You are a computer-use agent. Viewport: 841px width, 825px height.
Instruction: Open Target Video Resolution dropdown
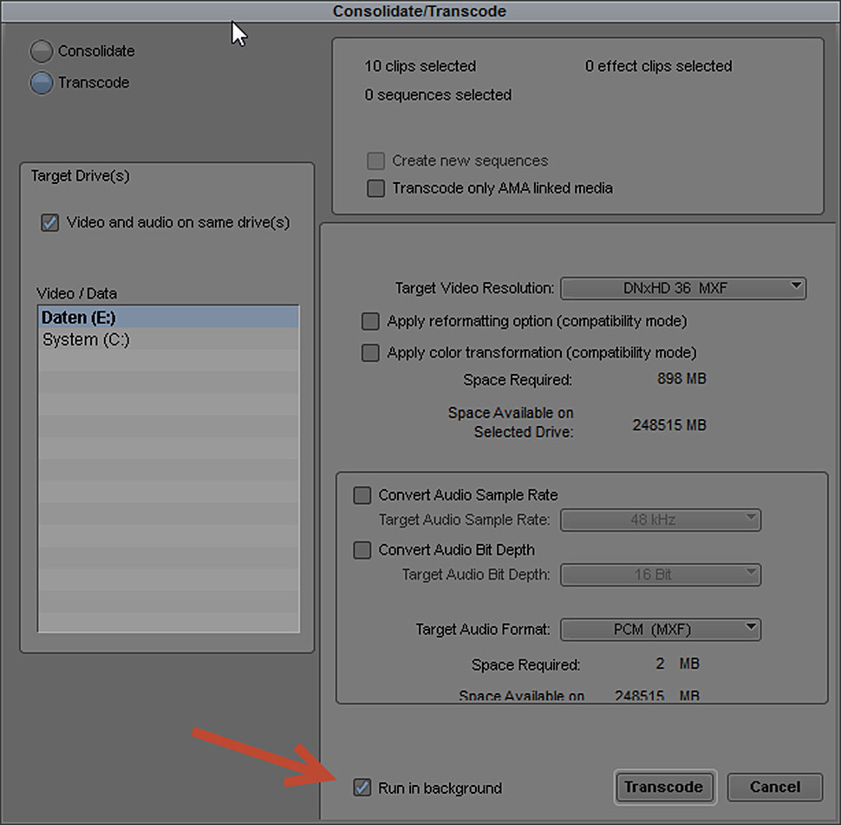point(683,288)
